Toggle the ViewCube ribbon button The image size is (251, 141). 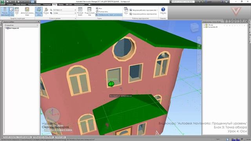(11, 11)
